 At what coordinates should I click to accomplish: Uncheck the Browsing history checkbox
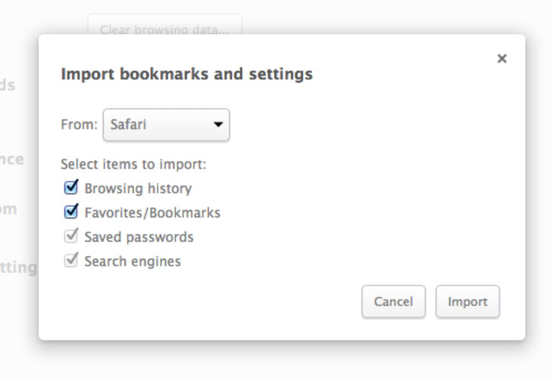[71, 188]
